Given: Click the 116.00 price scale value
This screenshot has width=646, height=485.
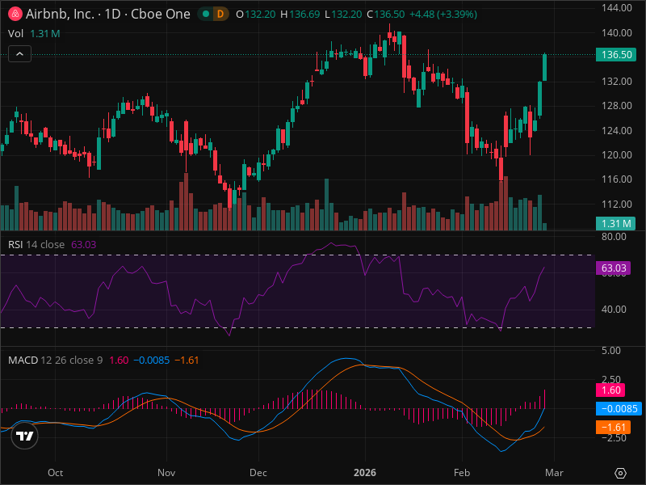Looking at the screenshot, I should pyautogui.click(x=616, y=179).
